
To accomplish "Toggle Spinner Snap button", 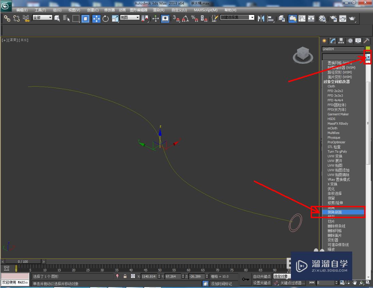I will click(x=204, y=18).
